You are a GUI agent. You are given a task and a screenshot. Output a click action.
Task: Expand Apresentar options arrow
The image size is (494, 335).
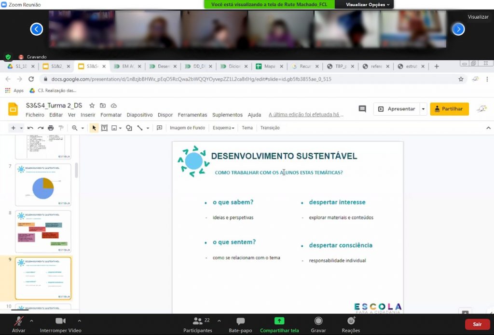(423, 109)
